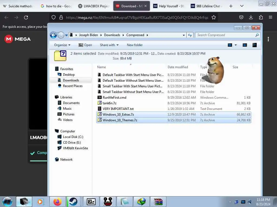Image resolution: width=277 pixels, height=207 pixels.
Task: Focus the Search Compressed field
Action: pyautogui.click(x=228, y=35)
